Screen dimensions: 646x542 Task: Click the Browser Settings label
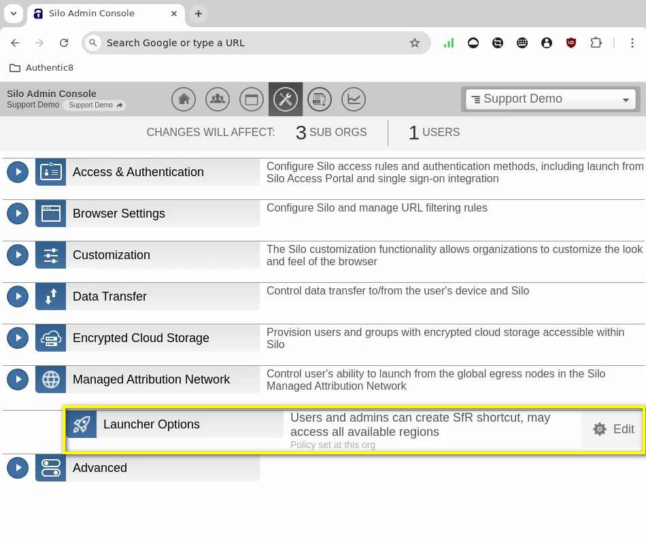[118, 214]
